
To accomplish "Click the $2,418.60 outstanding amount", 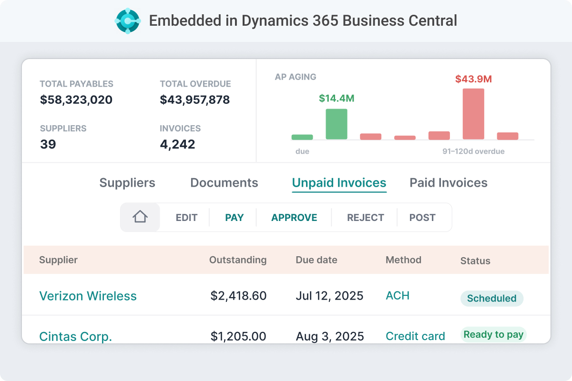I will 238,296.
